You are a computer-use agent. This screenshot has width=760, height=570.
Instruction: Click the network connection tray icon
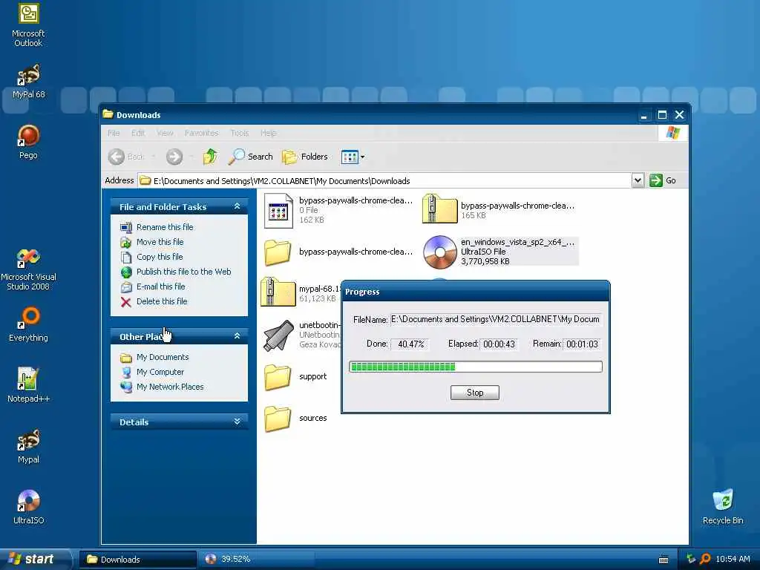[x=691, y=560]
